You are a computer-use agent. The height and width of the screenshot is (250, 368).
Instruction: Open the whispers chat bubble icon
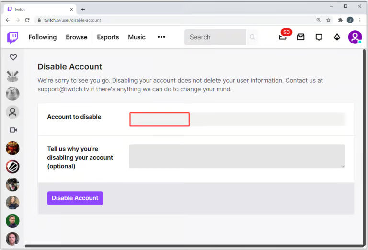(319, 37)
